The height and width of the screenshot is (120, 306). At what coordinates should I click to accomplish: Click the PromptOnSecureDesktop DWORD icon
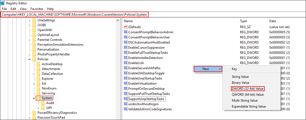pyautogui.click(x=126, y=89)
